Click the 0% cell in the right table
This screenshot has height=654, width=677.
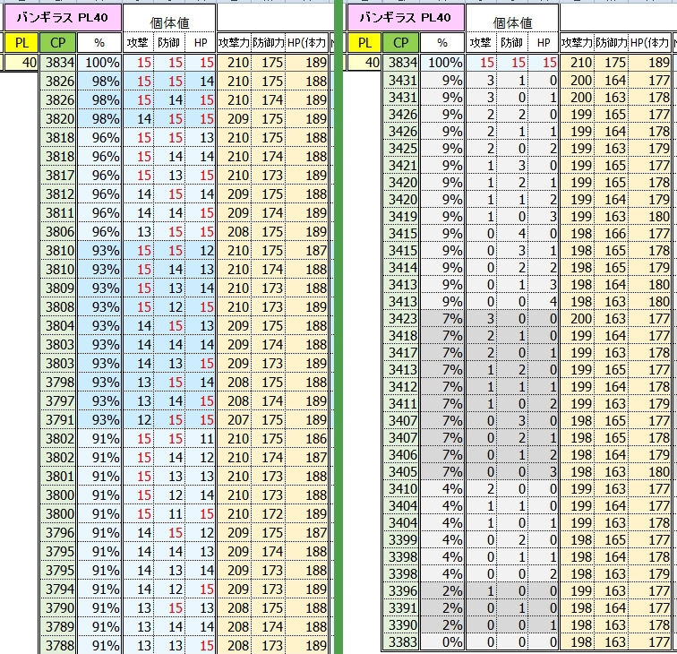tap(442, 642)
